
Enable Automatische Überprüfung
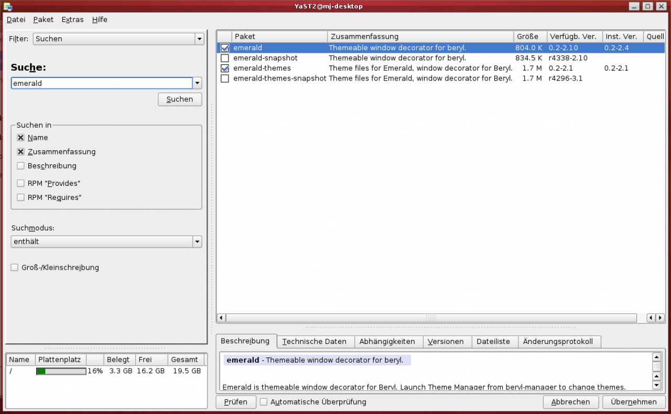click(264, 402)
